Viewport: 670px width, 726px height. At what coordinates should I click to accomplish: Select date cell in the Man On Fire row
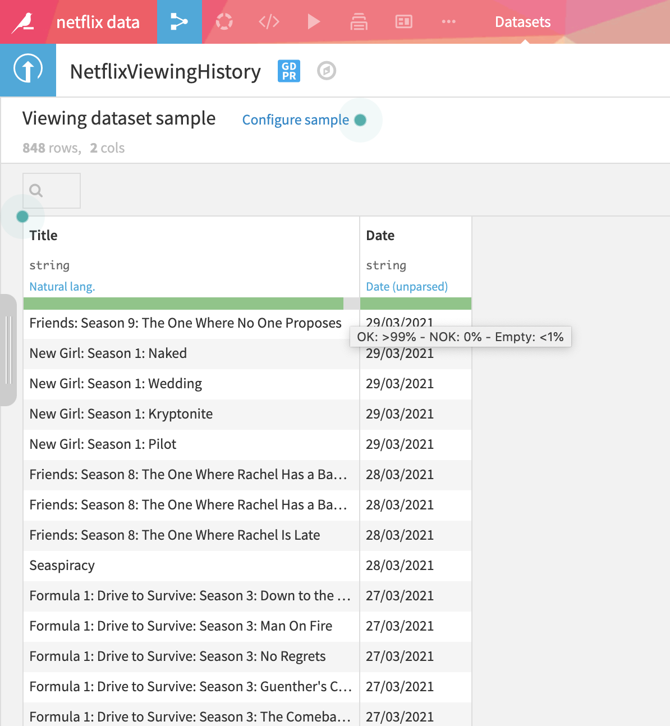pos(416,626)
